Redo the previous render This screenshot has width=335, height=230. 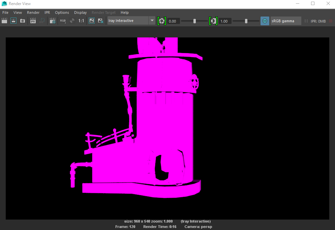[x=4, y=21]
